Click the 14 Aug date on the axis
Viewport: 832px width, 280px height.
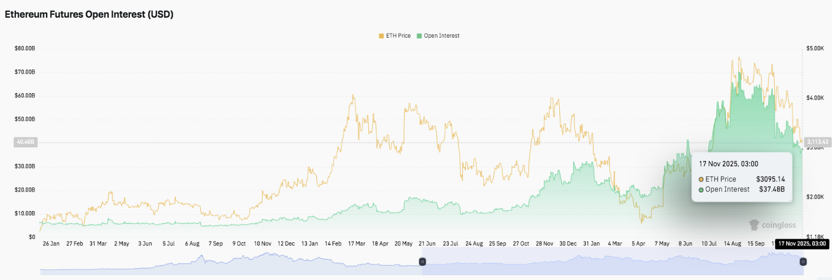click(732, 243)
